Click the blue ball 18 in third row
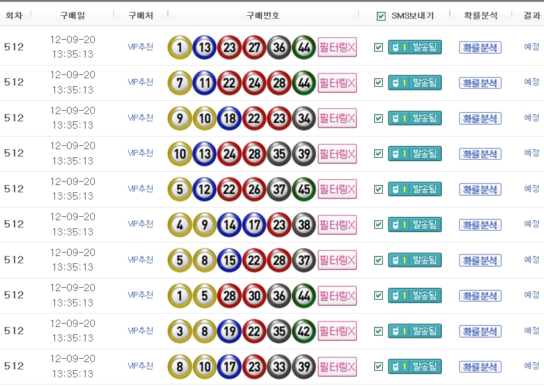 point(229,118)
